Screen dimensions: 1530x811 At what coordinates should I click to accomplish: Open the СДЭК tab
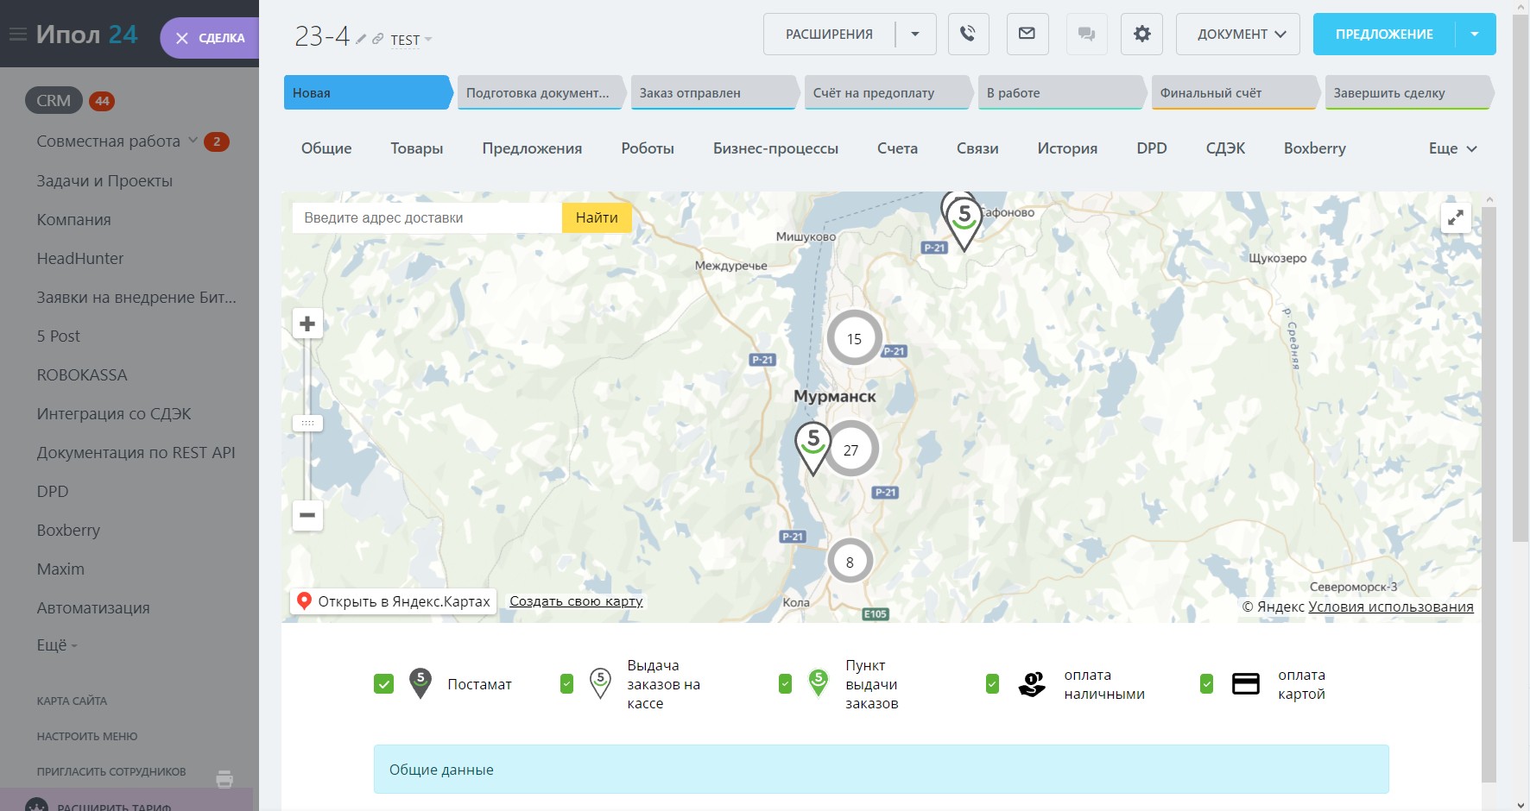click(x=1224, y=148)
